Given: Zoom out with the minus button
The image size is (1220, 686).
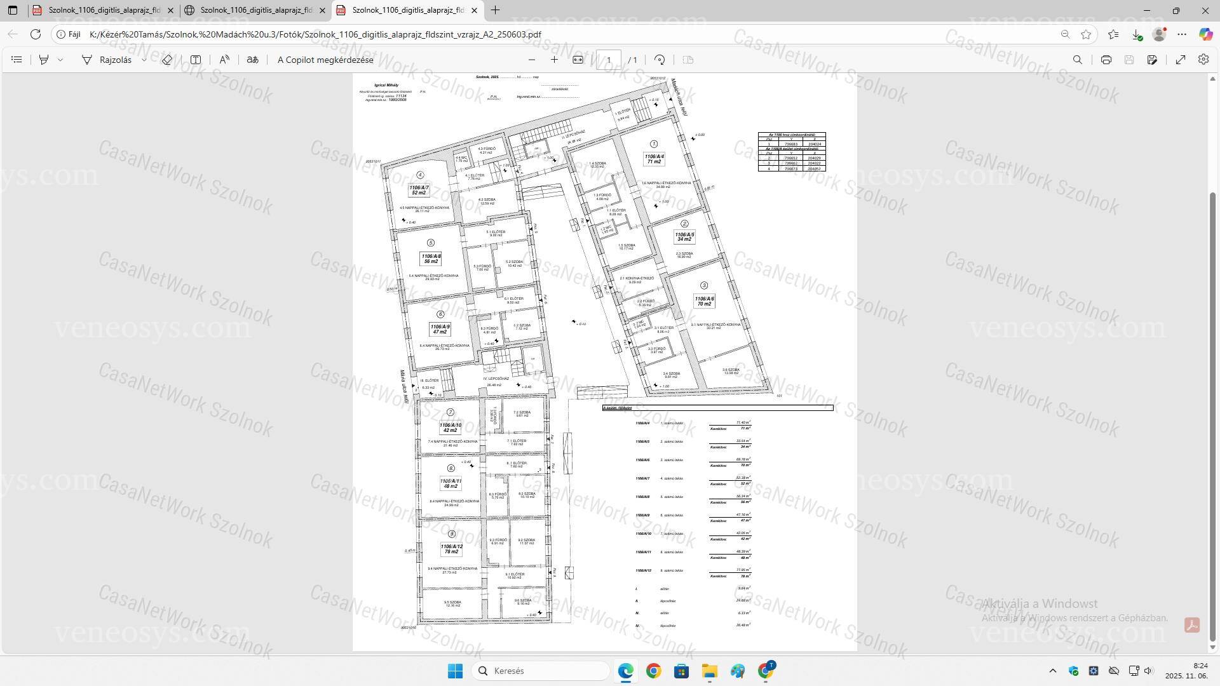Looking at the screenshot, I should click(x=532, y=60).
